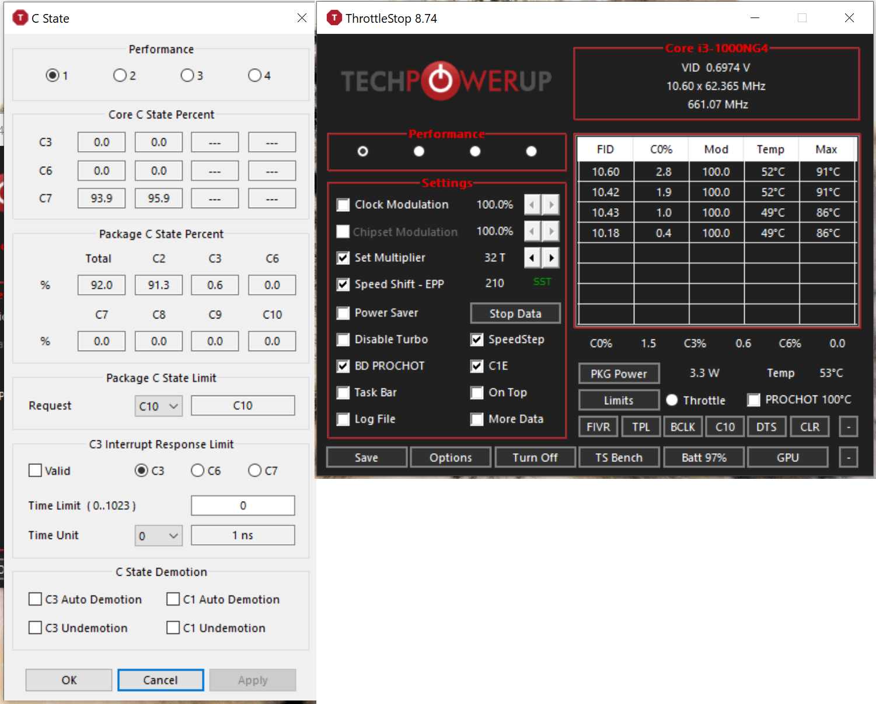
Task: Click the ThrottleStop title bar logo icon
Action: (x=334, y=18)
